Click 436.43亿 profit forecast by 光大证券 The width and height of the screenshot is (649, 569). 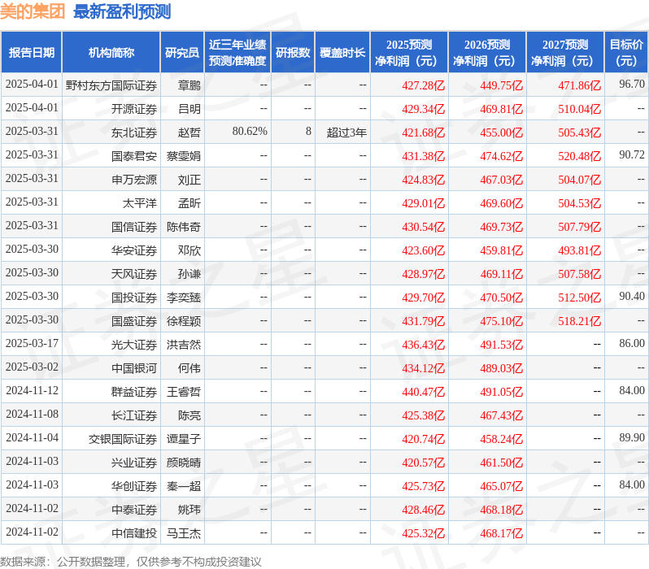(424, 345)
